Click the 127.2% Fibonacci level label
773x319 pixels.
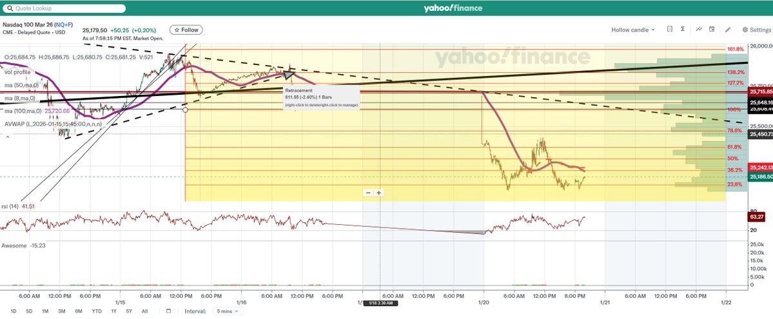[736, 83]
